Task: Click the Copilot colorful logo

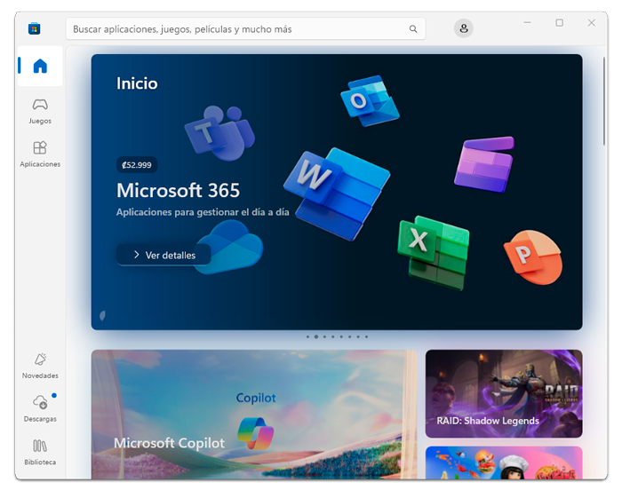Action: click(x=256, y=433)
